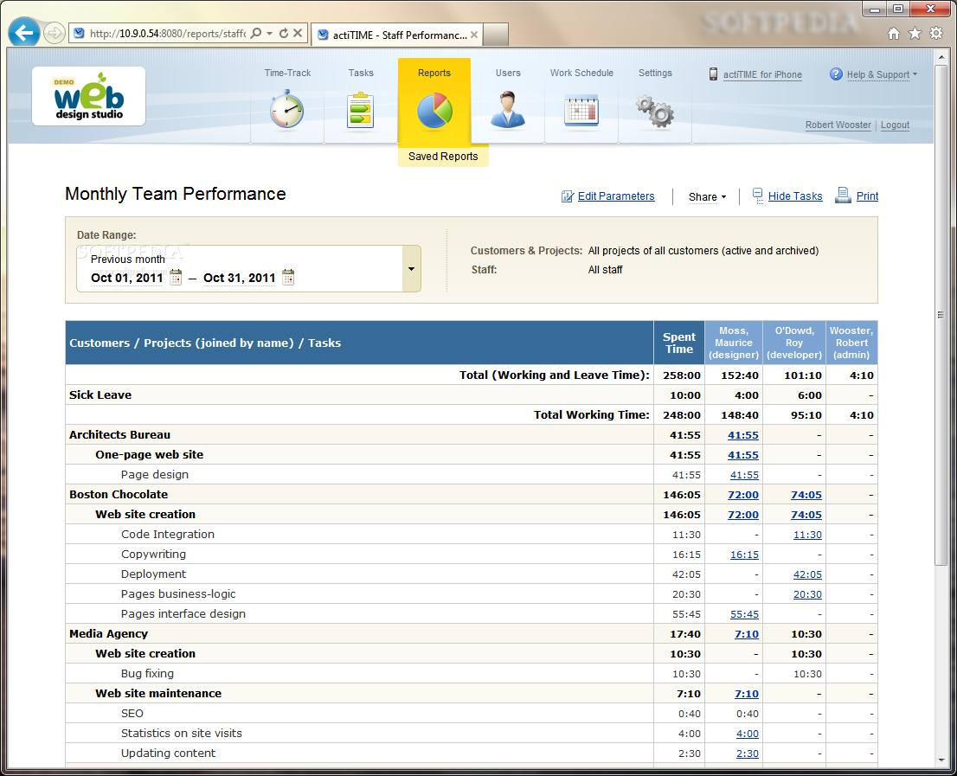Viewport: 957px width, 776px height.
Task: Toggle task visibility with Hide Tasks
Action: 794,196
